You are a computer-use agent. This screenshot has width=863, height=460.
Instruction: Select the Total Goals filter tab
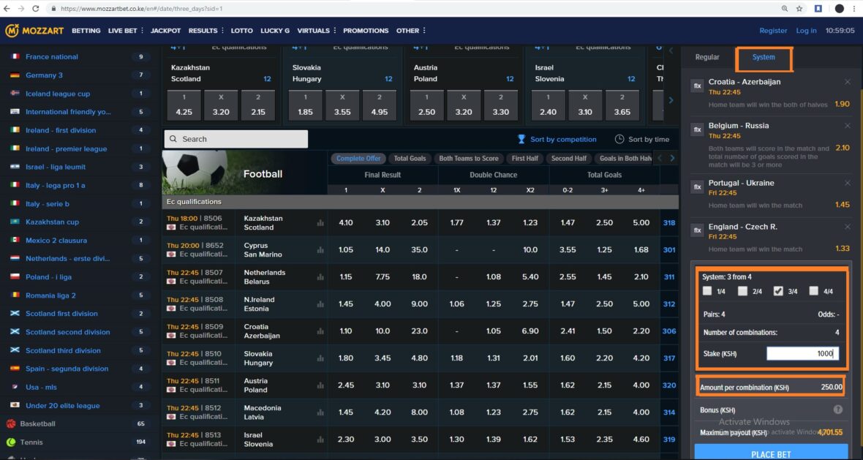pyautogui.click(x=410, y=159)
